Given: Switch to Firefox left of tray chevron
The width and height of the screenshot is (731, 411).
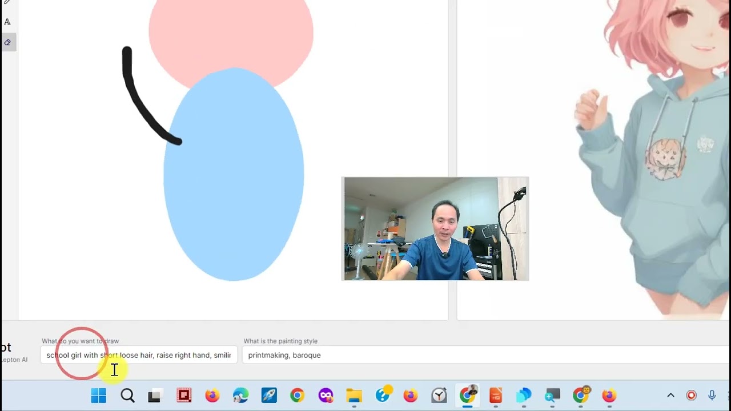Looking at the screenshot, I should click(x=609, y=396).
